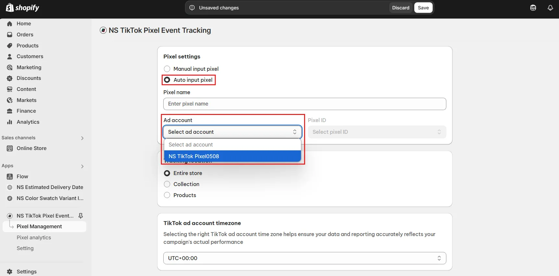
Task: Open the Settings gear icon
Action: pos(10,272)
